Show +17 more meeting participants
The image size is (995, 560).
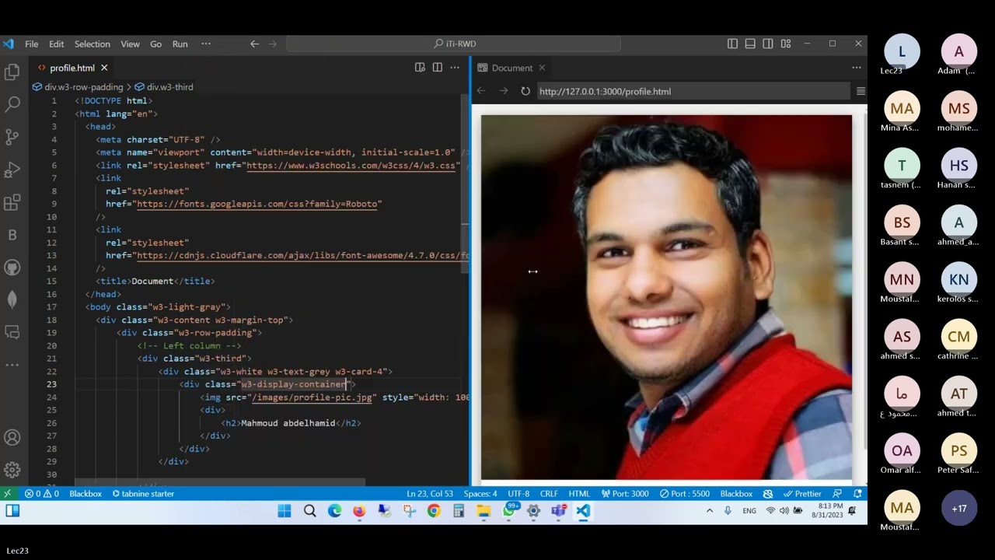point(958,509)
